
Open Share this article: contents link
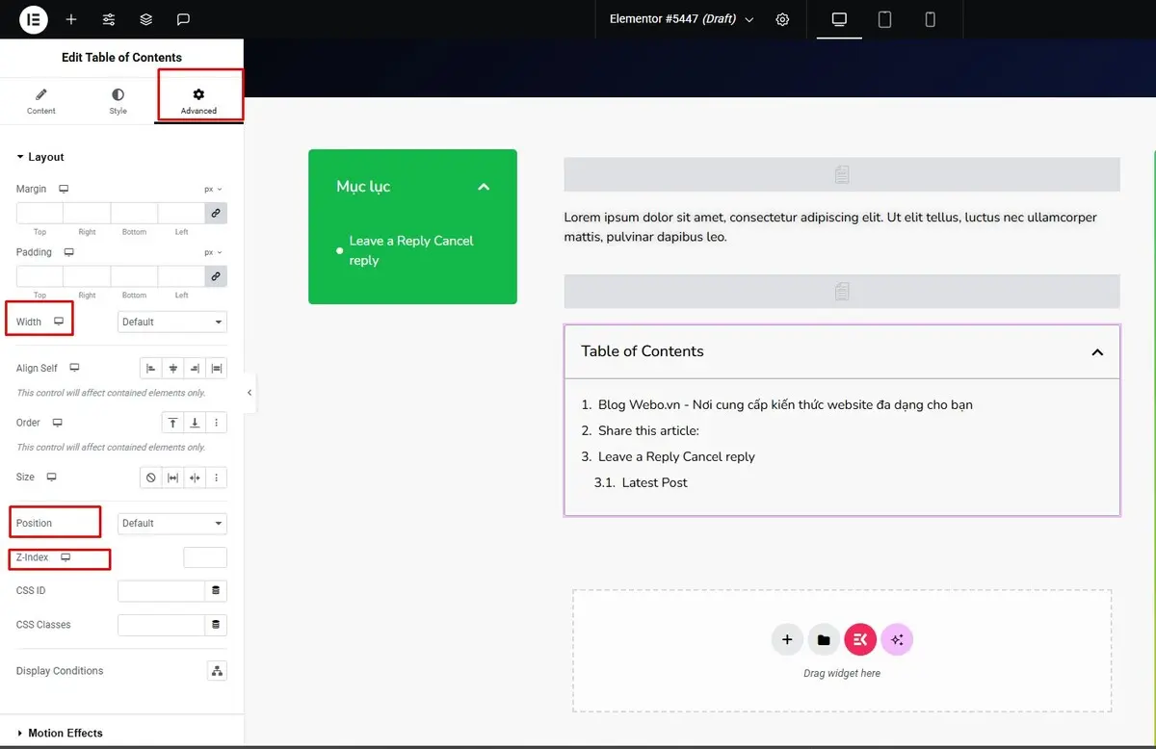[x=648, y=430]
